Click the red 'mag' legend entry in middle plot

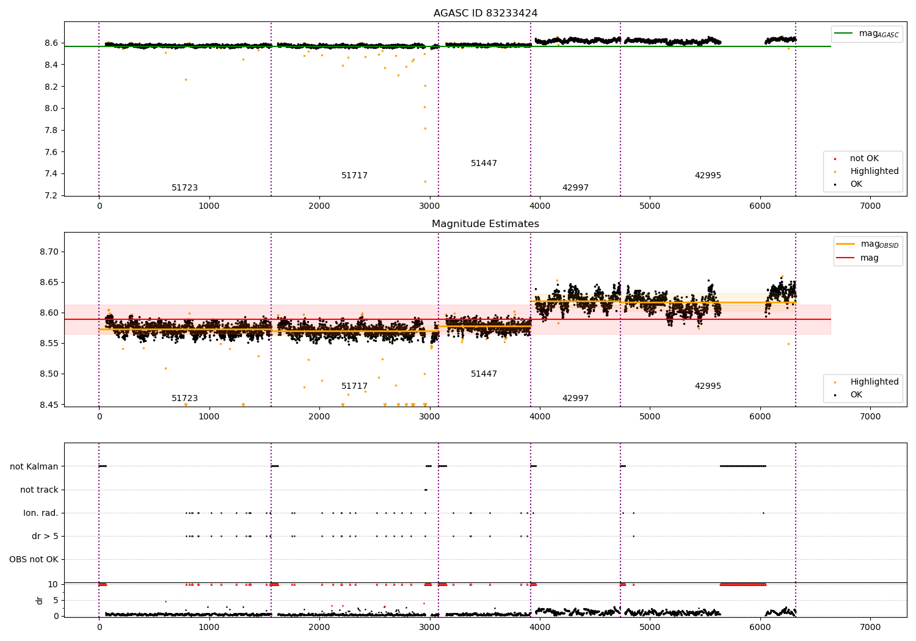857,258
